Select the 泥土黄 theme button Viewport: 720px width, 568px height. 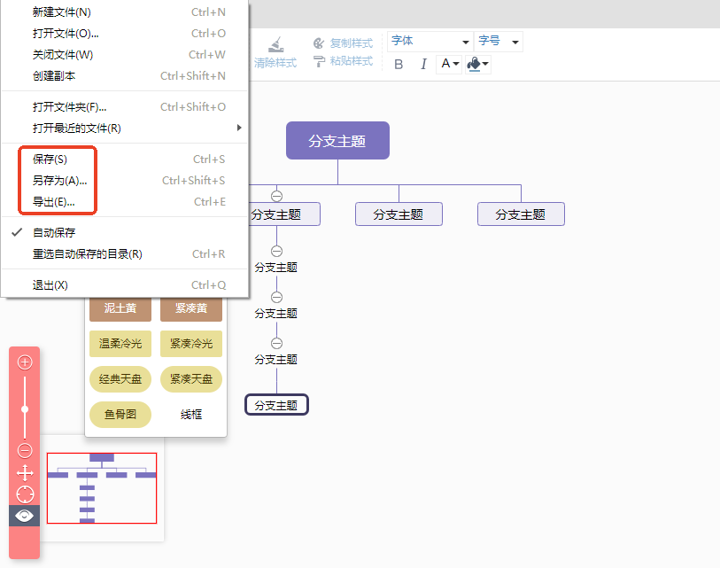120,309
